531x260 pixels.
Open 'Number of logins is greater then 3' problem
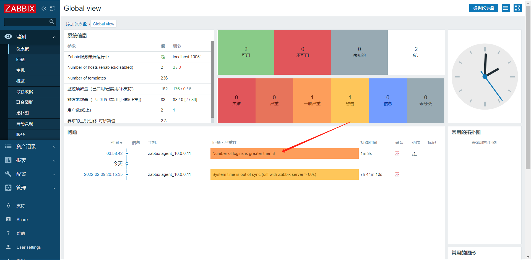pos(243,153)
